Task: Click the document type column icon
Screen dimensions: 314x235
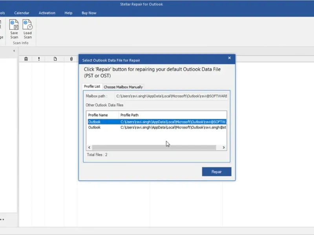Action: pyautogui.click(x=55, y=59)
